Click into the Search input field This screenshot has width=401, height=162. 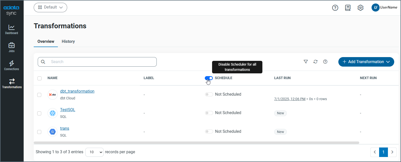(x=101, y=62)
